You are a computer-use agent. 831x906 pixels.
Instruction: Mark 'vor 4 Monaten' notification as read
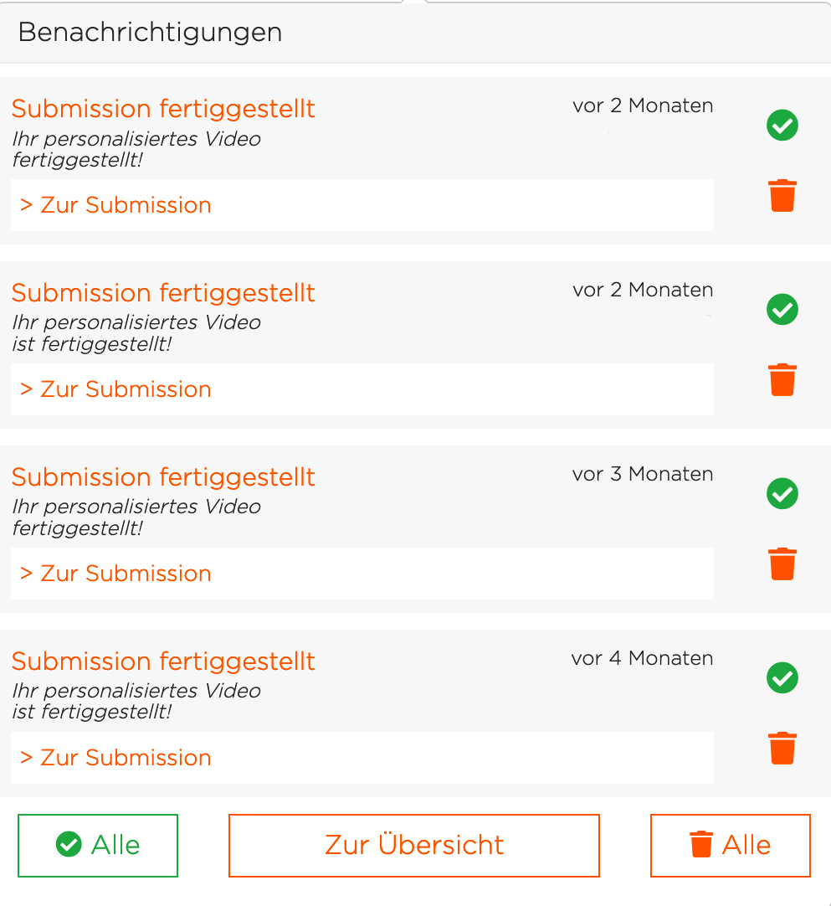782,677
